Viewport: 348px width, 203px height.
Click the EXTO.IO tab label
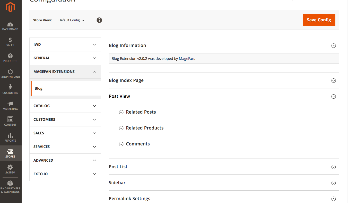(40, 174)
